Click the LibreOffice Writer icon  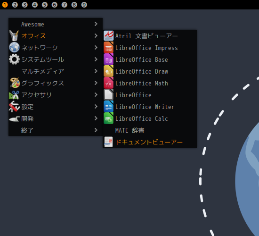pos(108,107)
